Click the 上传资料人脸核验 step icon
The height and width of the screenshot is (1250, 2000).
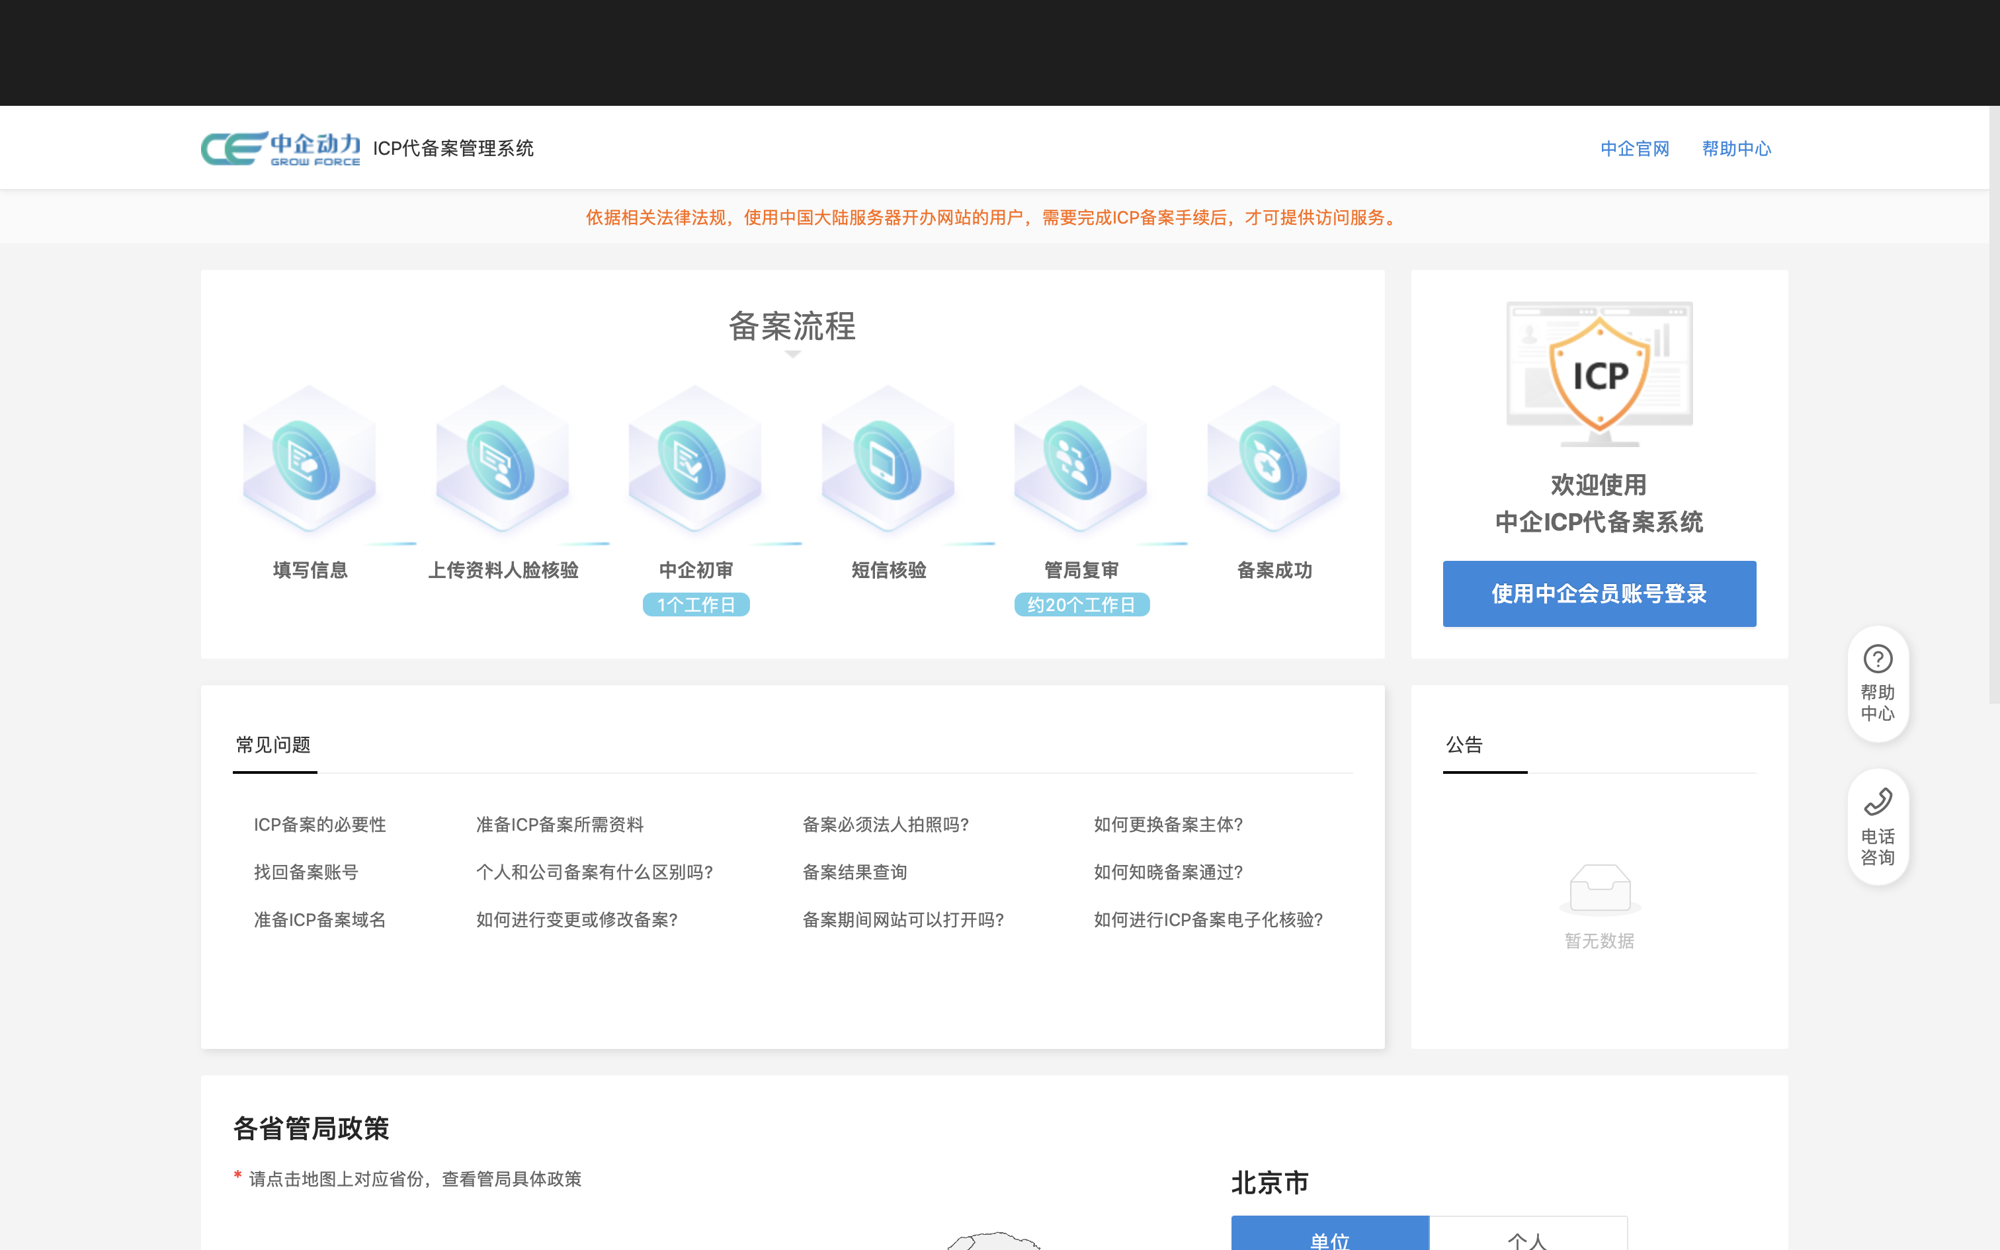point(503,459)
